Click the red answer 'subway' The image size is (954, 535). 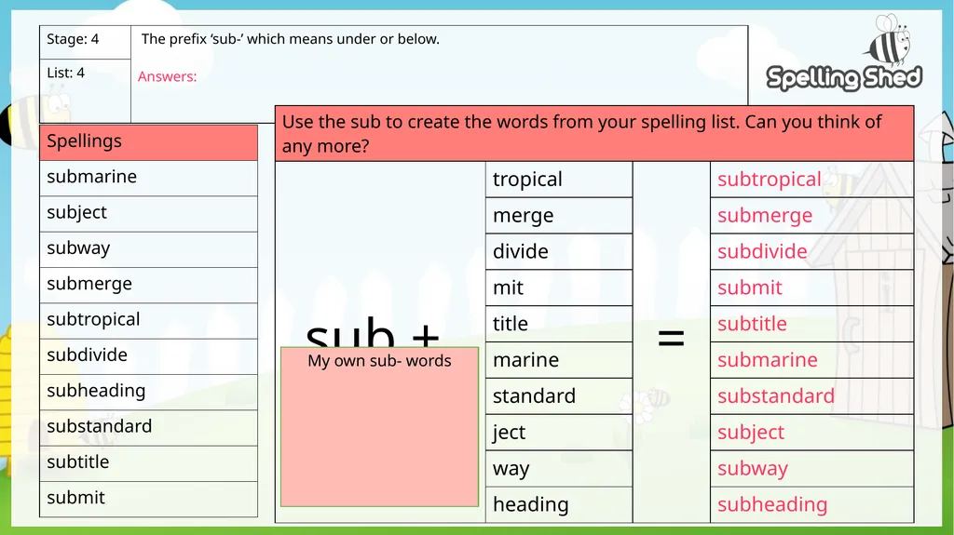click(x=753, y=469)
